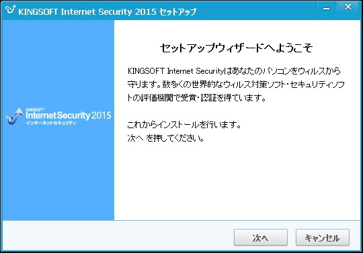Cancel setup with the キャンセル button
363x253 pixels.
click(323, 238)
